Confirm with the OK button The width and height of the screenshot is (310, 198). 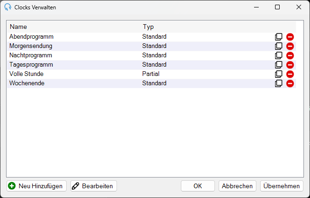point(198,186)
